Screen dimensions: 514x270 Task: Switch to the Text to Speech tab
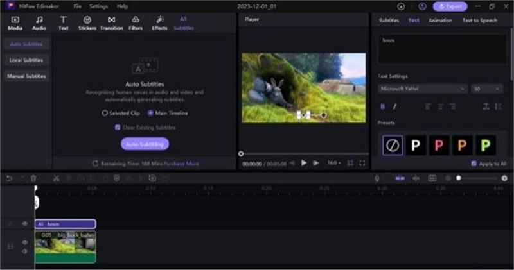[479, 21]
